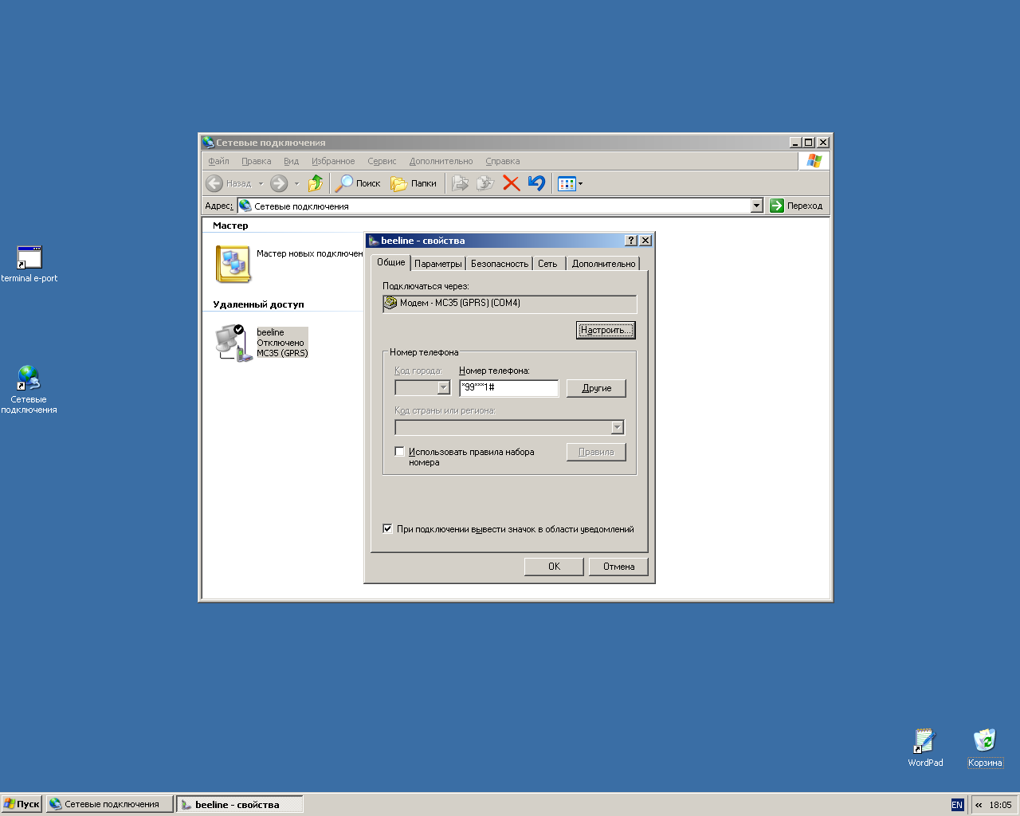The width and height of the screenshot is (1020, 816).
Task: Open the Правка menu
Action: coord(256,161)
